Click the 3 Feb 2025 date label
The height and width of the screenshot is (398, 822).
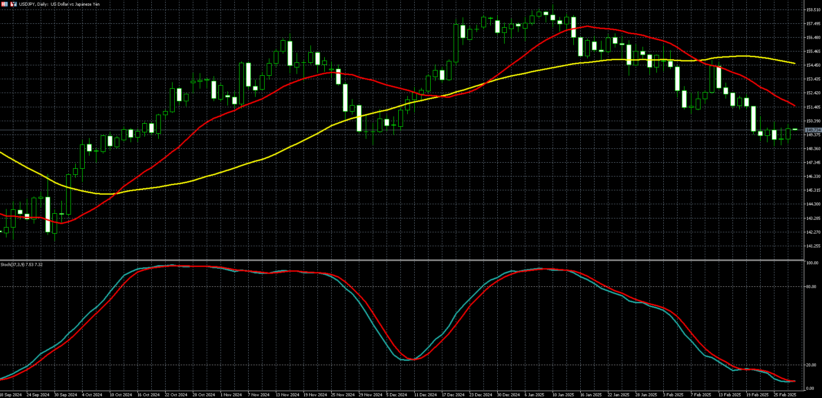tap(673, 395)
